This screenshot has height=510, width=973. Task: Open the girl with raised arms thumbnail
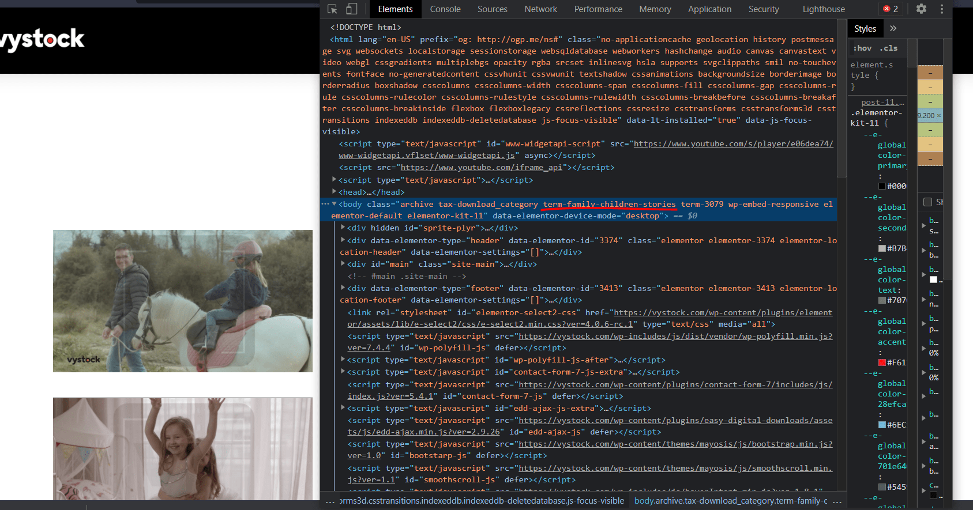point(183,448)
